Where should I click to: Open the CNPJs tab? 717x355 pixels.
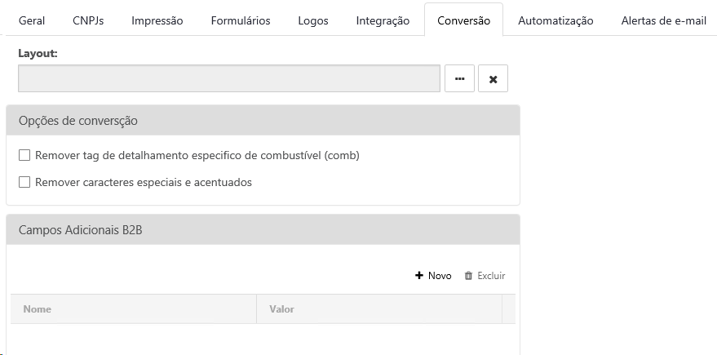coord(89,20)
